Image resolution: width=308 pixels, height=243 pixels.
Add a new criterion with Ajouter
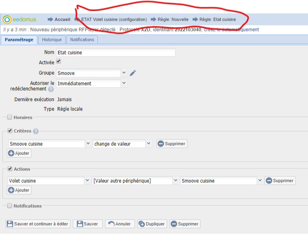(19, 153)
